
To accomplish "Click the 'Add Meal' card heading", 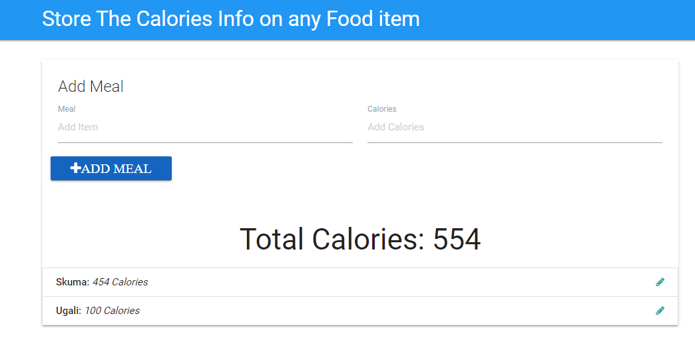I will (x=91, y=86).
